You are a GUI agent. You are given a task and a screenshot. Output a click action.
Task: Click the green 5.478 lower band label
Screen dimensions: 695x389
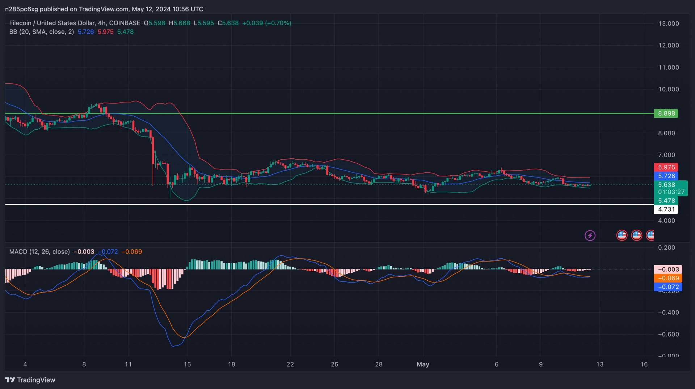[x=666, y=201]
